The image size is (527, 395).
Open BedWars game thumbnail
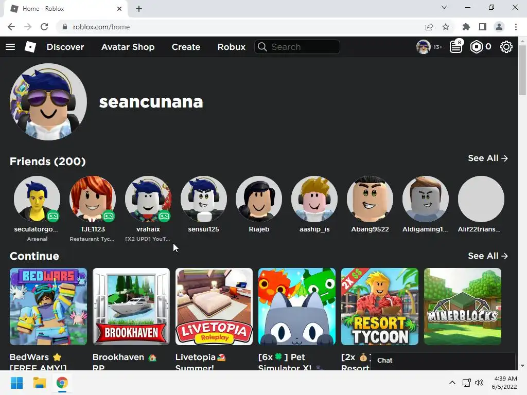(x=48, y=307)
